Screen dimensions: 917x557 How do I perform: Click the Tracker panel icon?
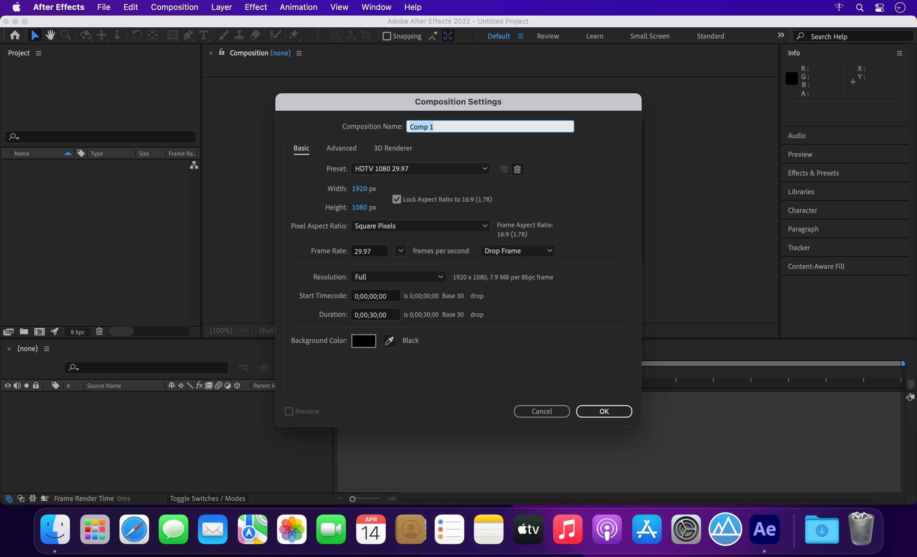[x=799, y=247]
